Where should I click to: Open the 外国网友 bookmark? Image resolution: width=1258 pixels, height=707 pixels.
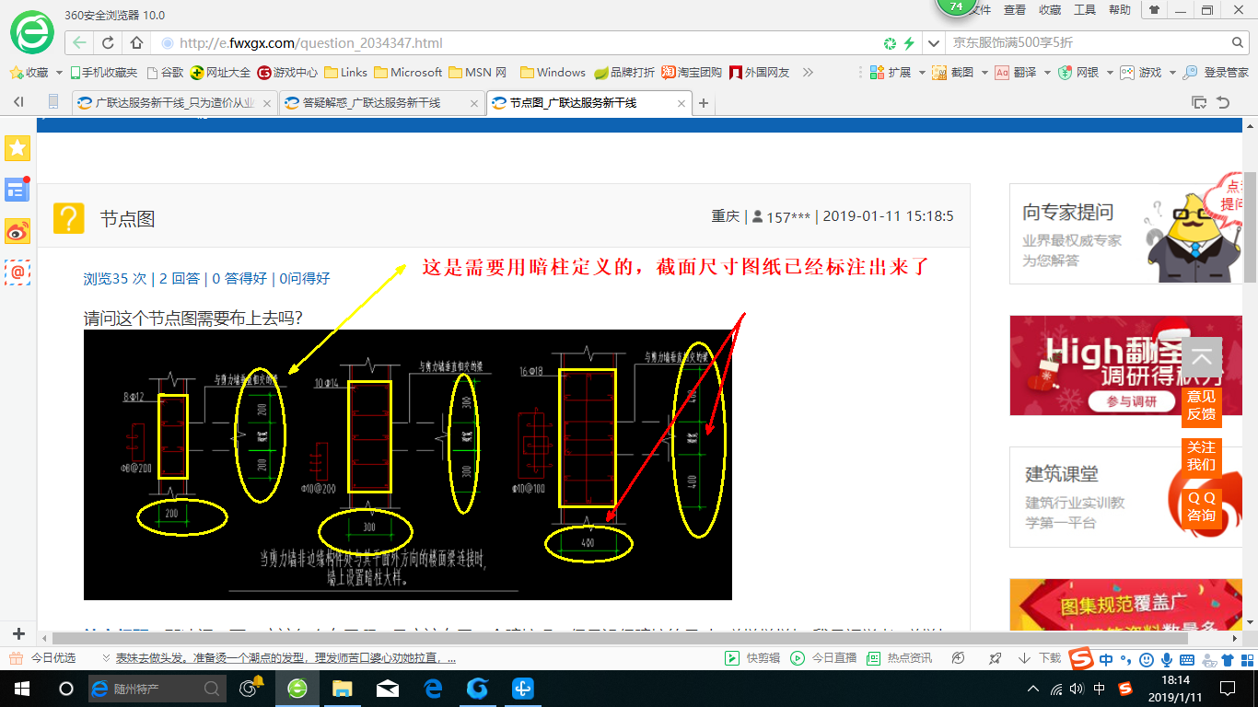(x=759, y=72)
